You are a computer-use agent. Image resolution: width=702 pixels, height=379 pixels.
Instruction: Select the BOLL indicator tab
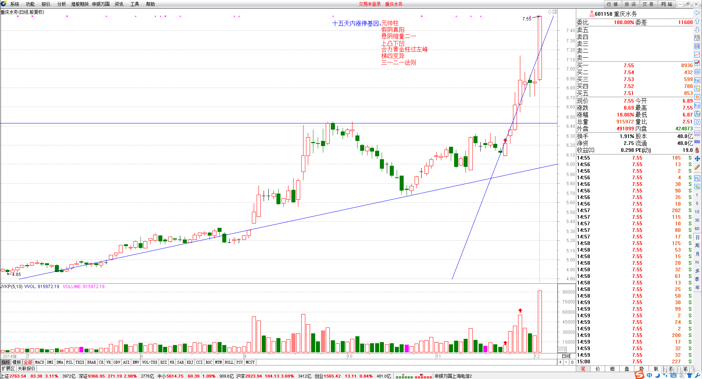[x=229, y=362]
